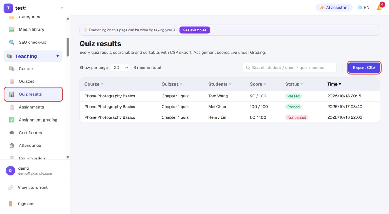Click the 2026/10/17 08:40 time cell

tap(345, 107)
